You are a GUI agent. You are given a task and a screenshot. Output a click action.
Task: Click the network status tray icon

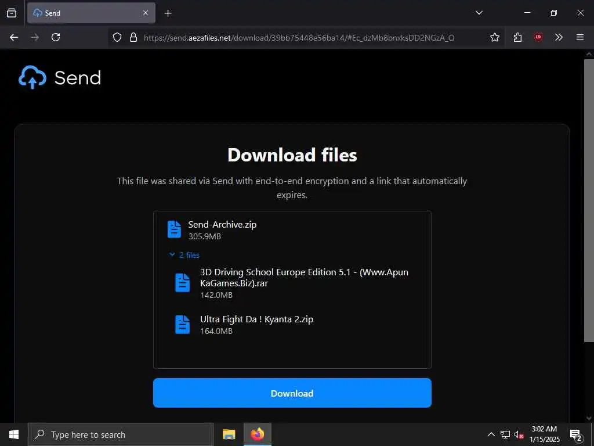click(505, 434)
